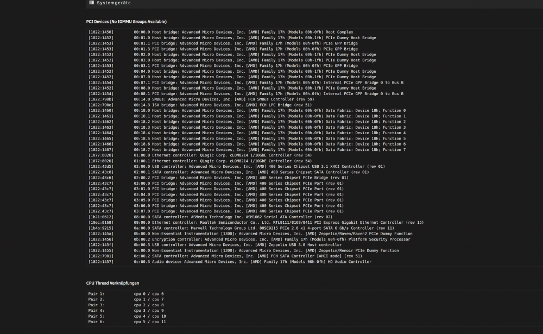This screenshot has width=543, height=334.
Task: Select Pair 6 row cpu 5 / cpu 11
Action: click(x=127, y=322)
